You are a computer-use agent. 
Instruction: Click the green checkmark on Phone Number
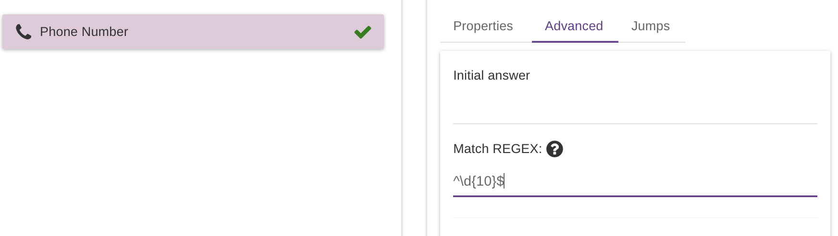coord(362,32)
